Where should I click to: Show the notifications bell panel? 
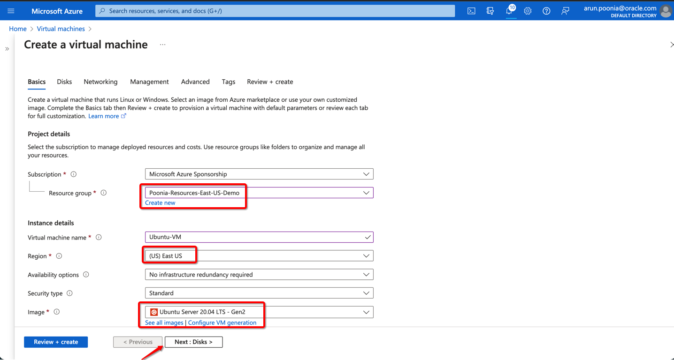point(509,11)
